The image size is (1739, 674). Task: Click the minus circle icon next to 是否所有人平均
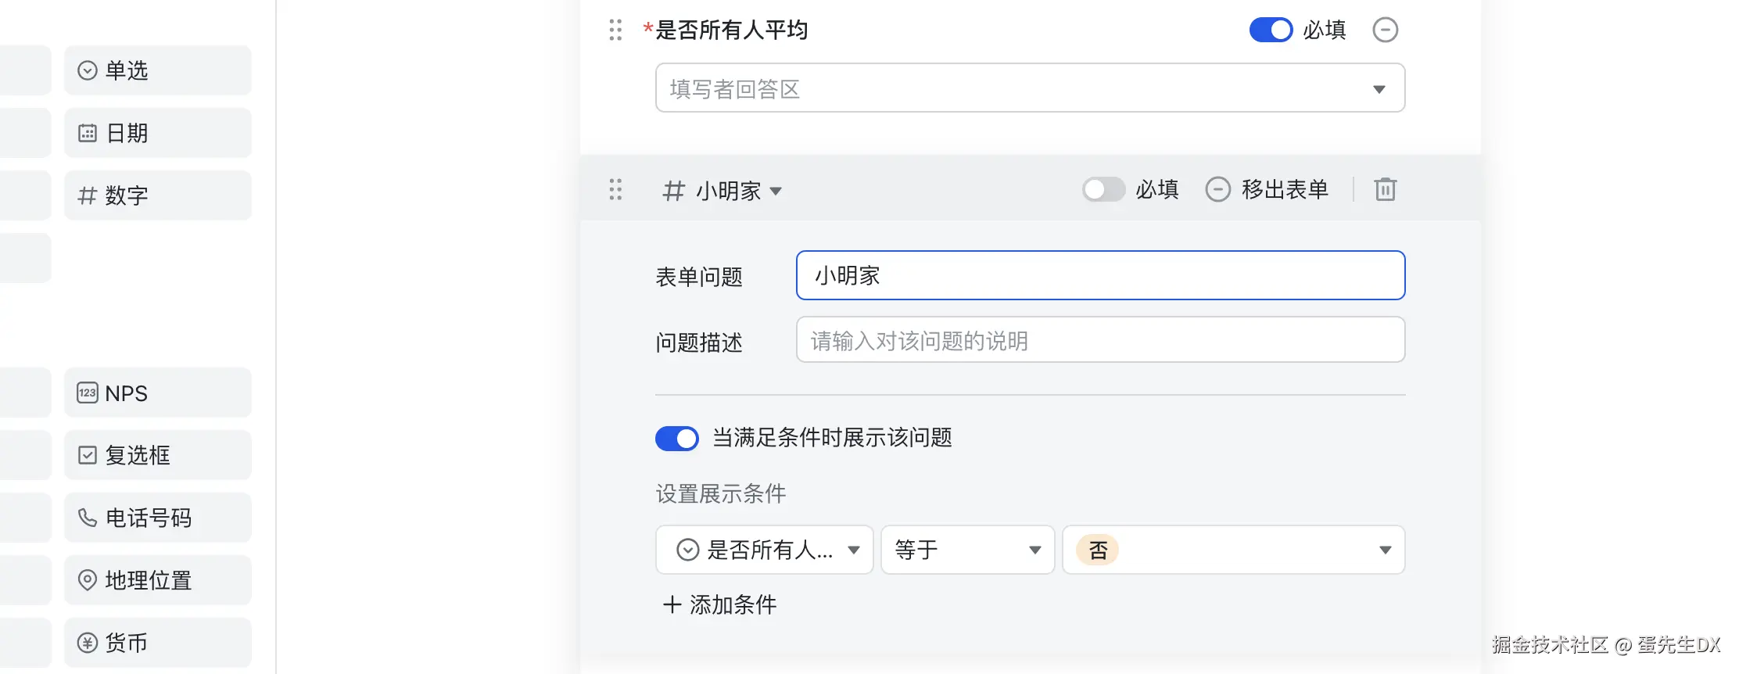1385,30
